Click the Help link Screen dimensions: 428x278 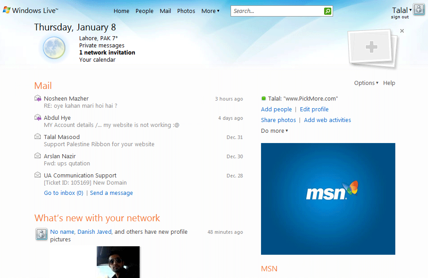point(389,83)
